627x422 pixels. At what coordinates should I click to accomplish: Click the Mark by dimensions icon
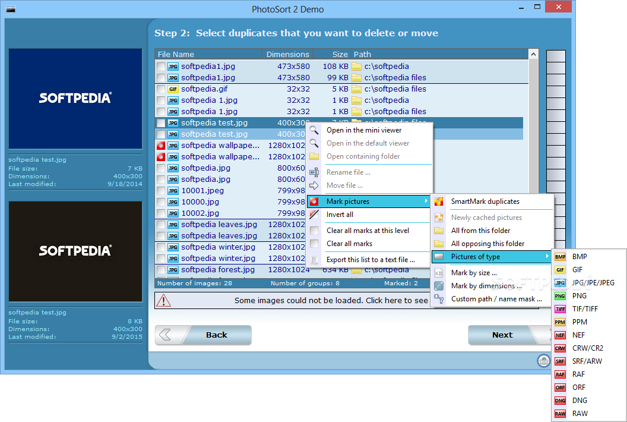pyautogui.click(x=439, y=286)
